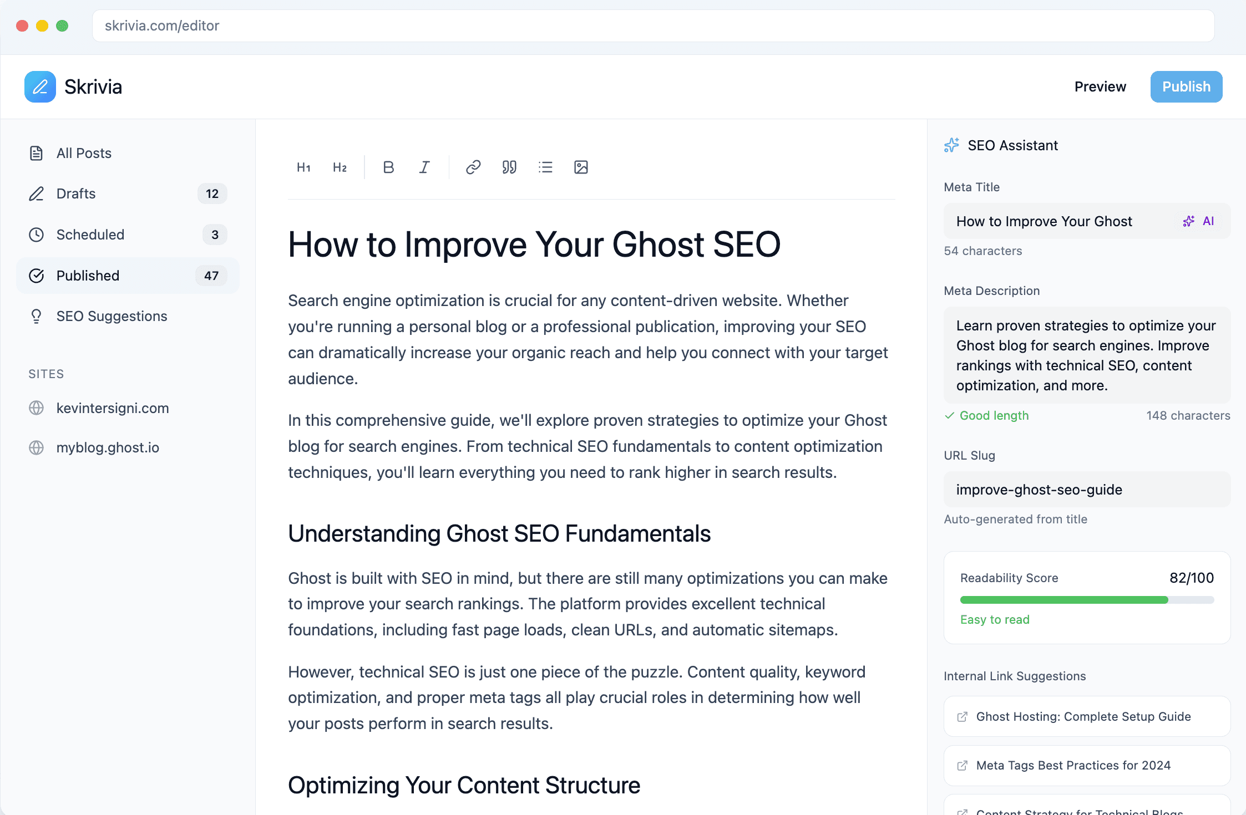
Task: Open SEO Suggestions in sidebar
Action: point(112,316)
